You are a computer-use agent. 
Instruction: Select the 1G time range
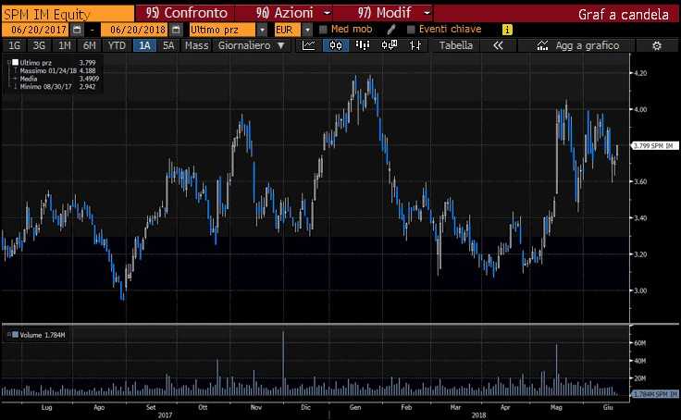[x=14, y=45]
